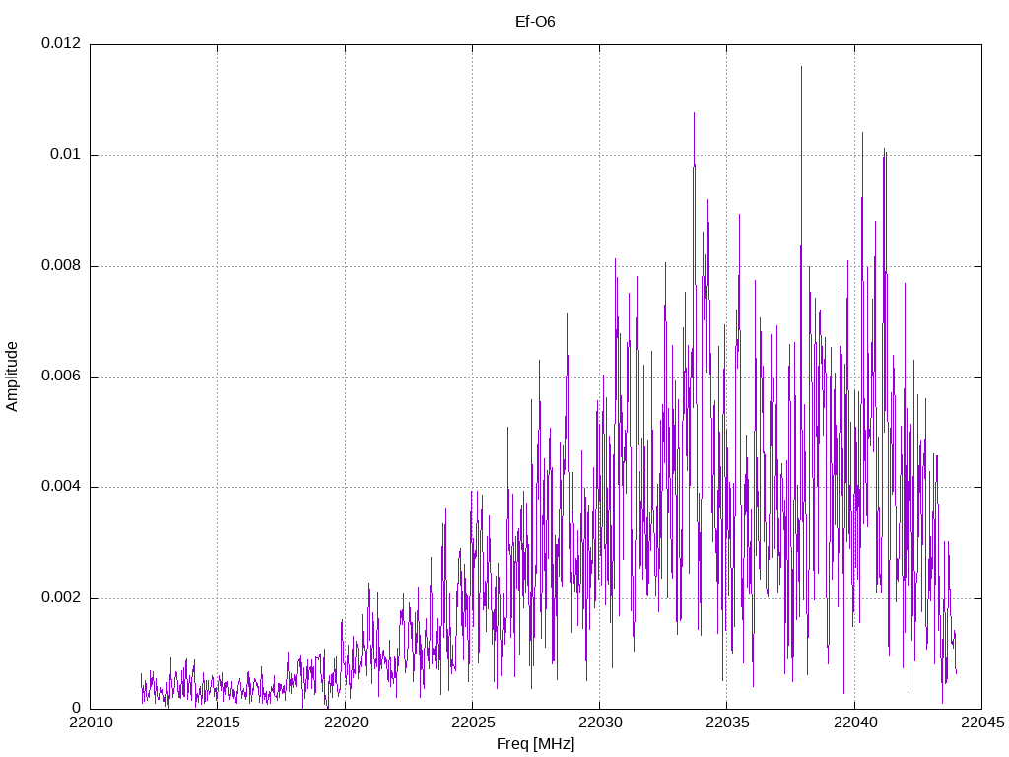Click the 22045 x-axis tick label
Viewport: 1009px width, 757px height.
coord(982,723)
